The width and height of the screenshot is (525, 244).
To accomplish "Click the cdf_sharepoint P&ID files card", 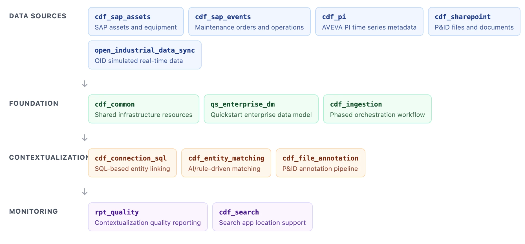I will click(474, 22).
